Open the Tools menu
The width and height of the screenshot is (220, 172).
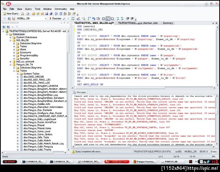(x=37, y=9)
